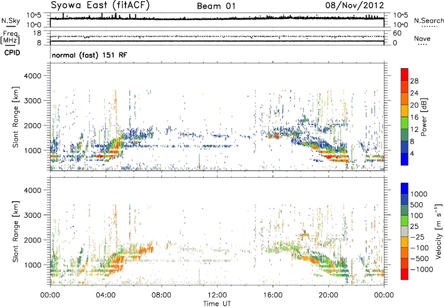Click the date label "08/Nov/2012"
The width and height of the screenshot is (444, 307).
tap(355, 6)
